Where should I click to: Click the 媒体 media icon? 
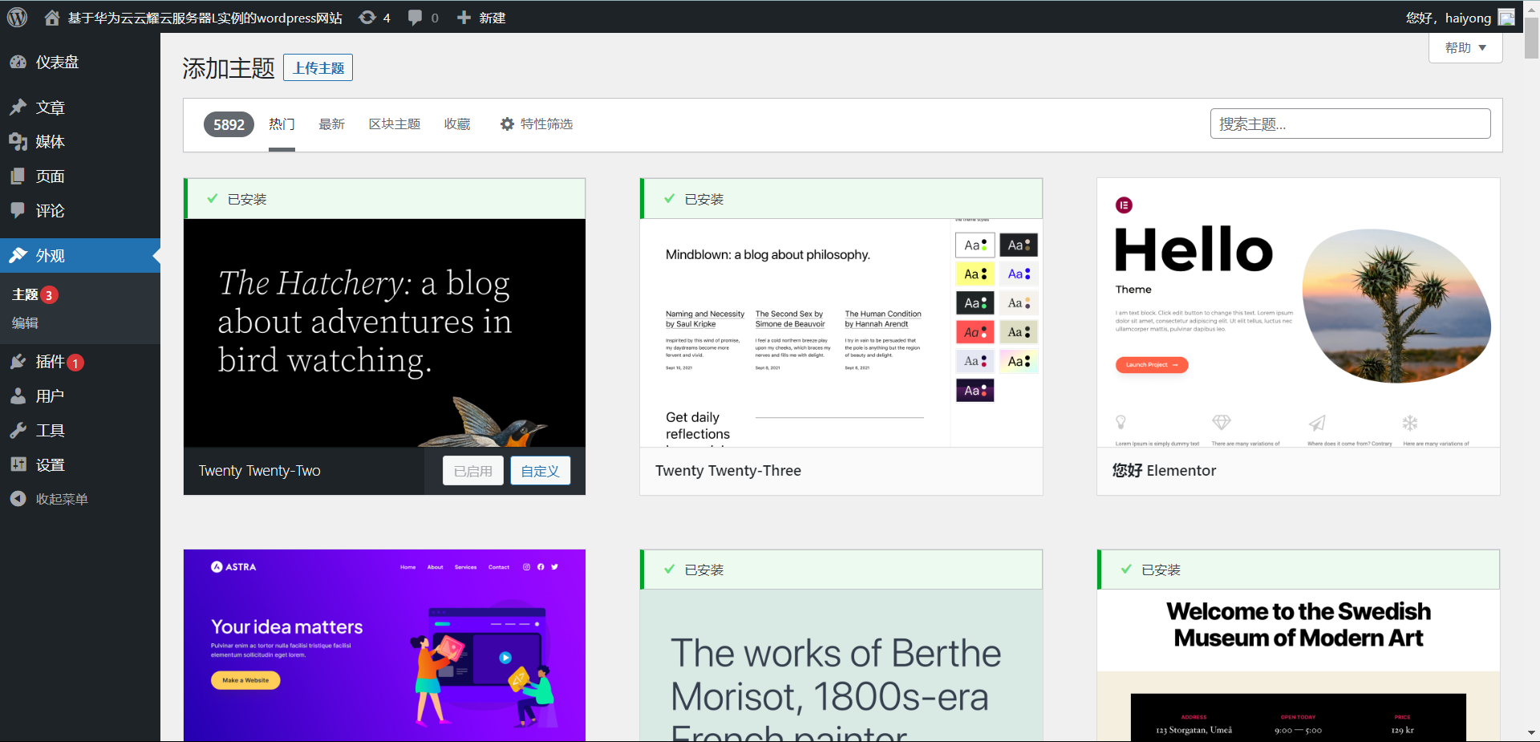18,141
